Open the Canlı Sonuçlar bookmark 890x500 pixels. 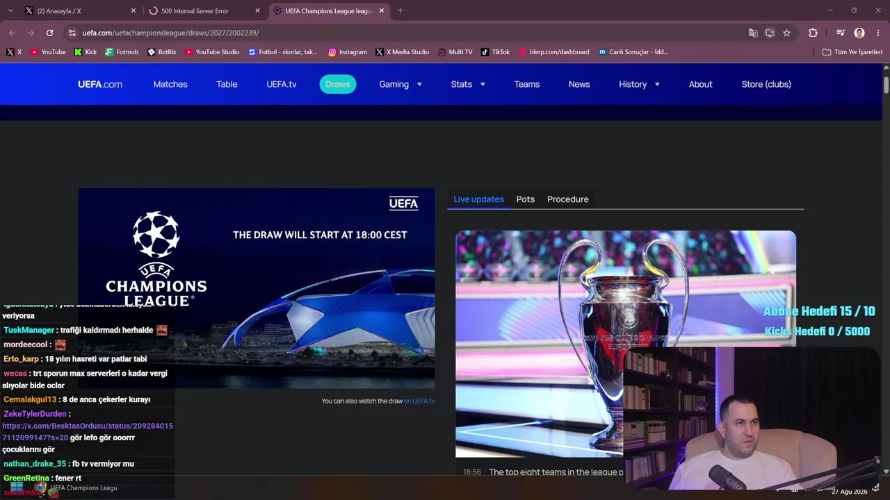(633, 52)
